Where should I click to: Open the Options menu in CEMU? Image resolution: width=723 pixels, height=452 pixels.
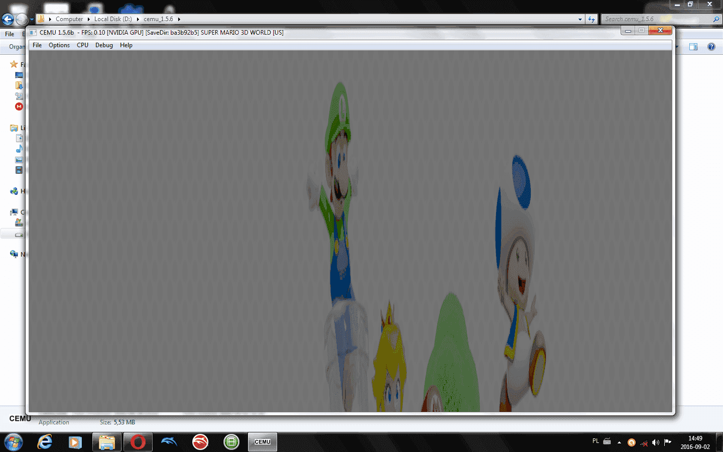click(59, 45)
